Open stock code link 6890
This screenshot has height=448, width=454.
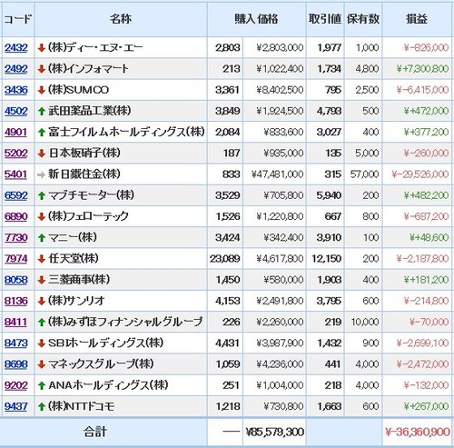pos(15,216)
